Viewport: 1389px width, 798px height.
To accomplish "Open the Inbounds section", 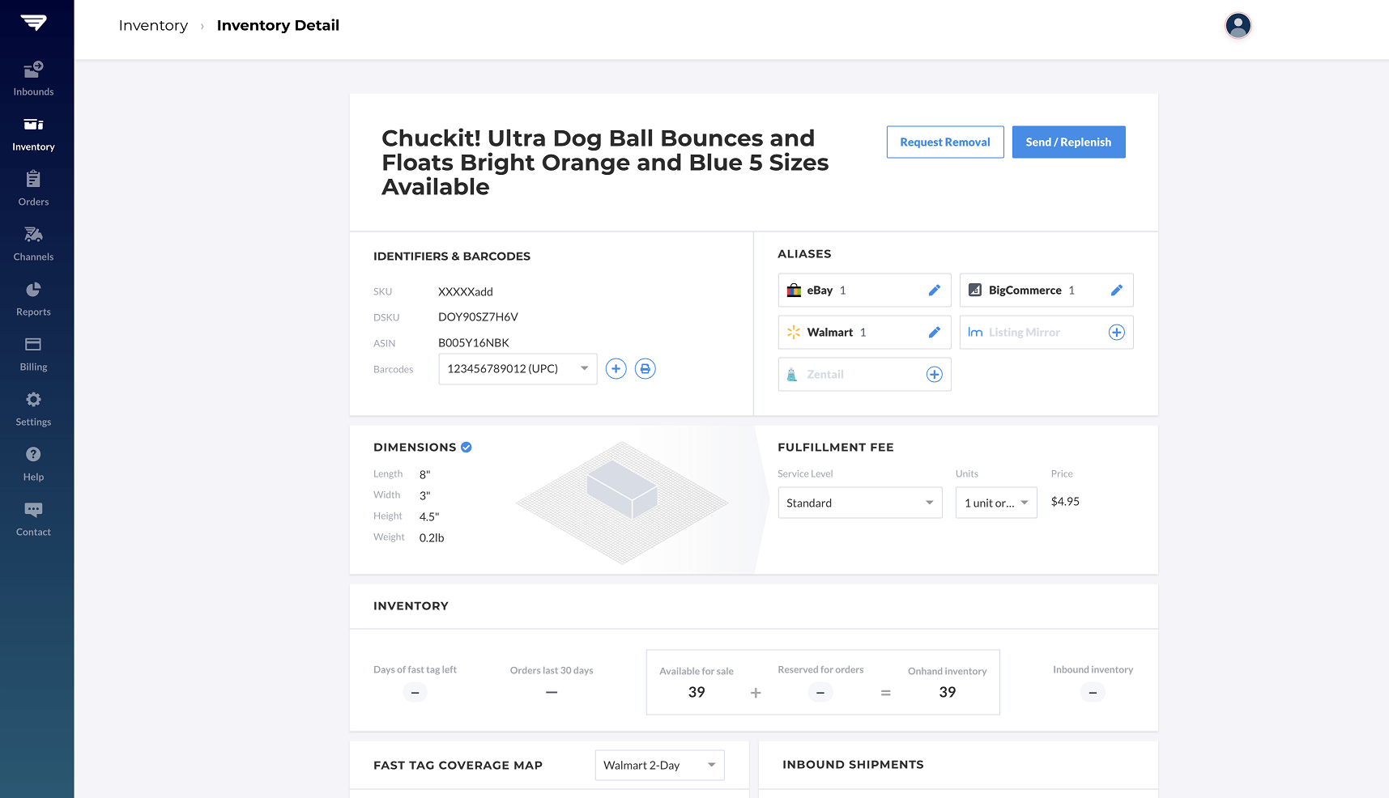I will pyautogui.click(x=33, y=79).
